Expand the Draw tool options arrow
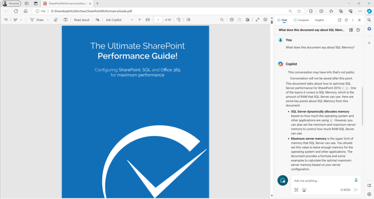This screenshot has height=199, width=374. point(48,20)
